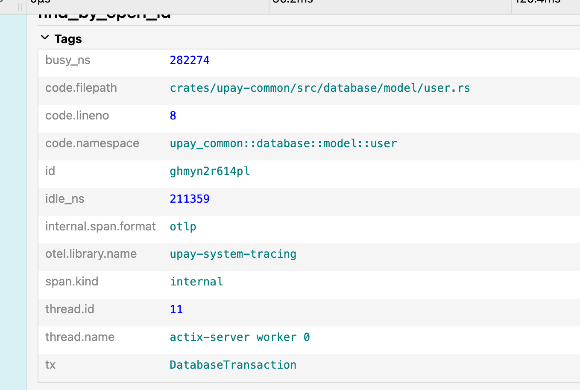Click the otel.library.name tag key
The width and height of the screenshot is (580, 390).
91,254
